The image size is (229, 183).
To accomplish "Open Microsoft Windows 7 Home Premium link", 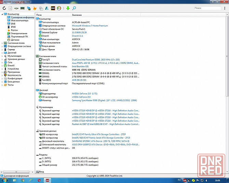I will (90, 26).
